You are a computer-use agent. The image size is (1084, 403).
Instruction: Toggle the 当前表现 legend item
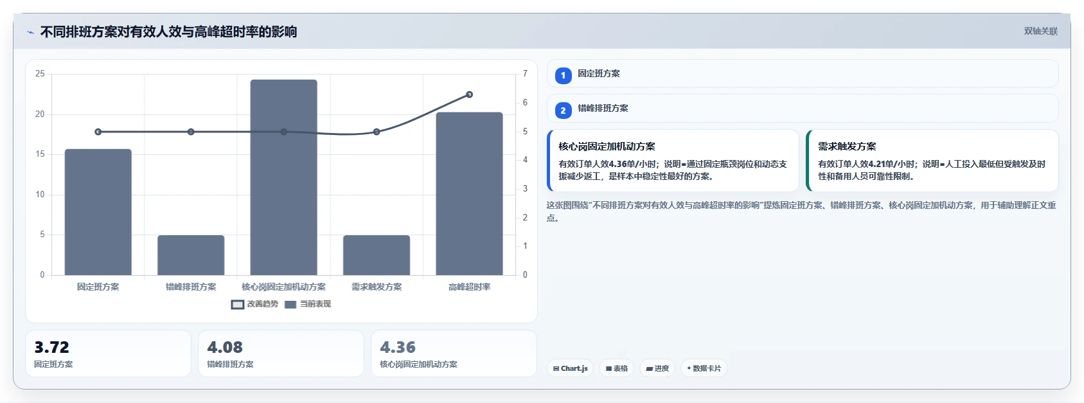308,304
